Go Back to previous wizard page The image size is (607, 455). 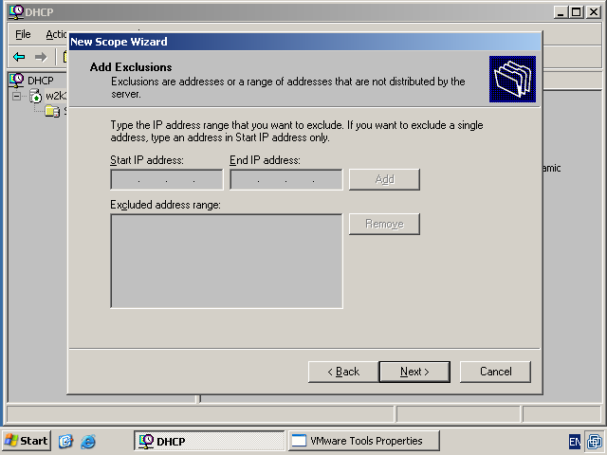[x=343, y=372]
